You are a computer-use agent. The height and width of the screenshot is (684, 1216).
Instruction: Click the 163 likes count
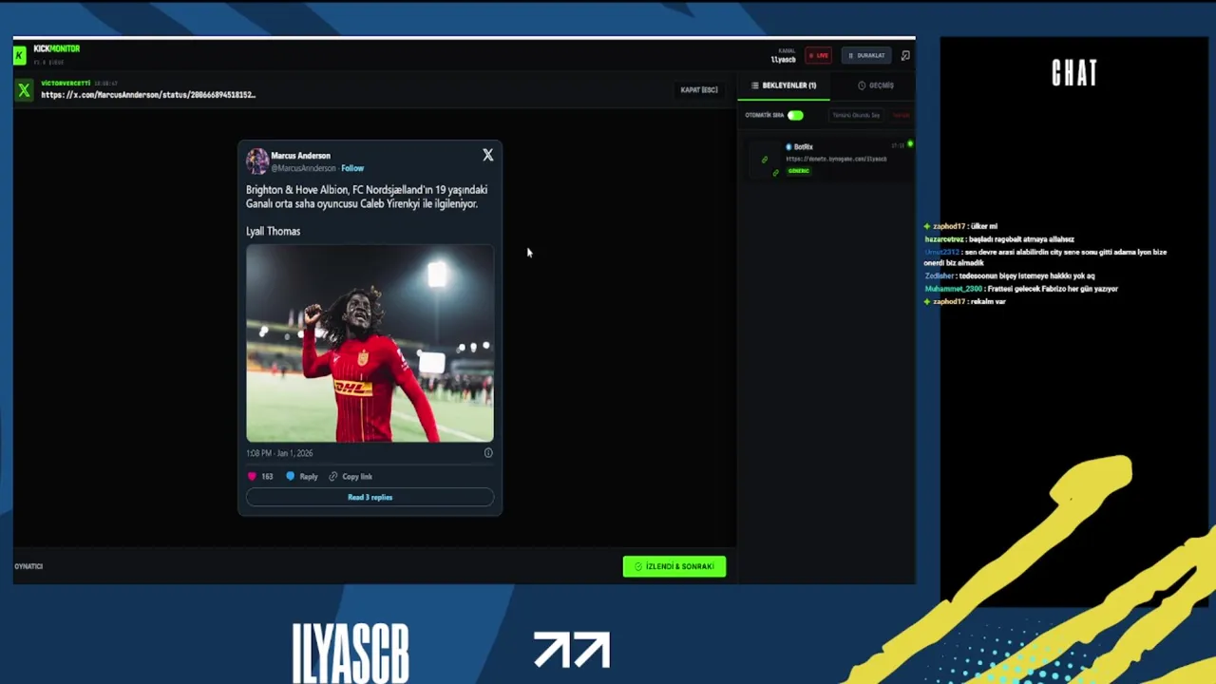pos(267,477)
